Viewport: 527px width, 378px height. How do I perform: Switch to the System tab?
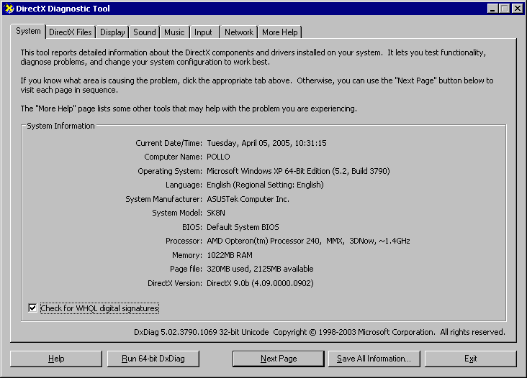[x=28, y=31]
